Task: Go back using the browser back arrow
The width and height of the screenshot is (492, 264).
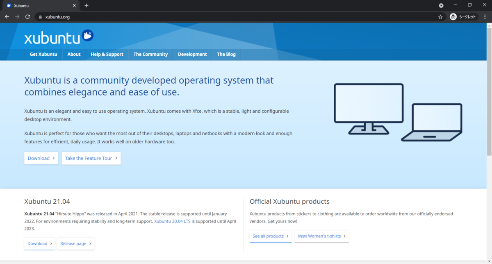Action: coord(7,17)
